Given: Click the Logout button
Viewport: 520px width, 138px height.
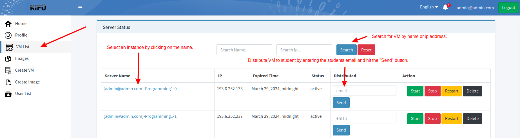Looking at the screenshot, I should click(x=508, y=8).
